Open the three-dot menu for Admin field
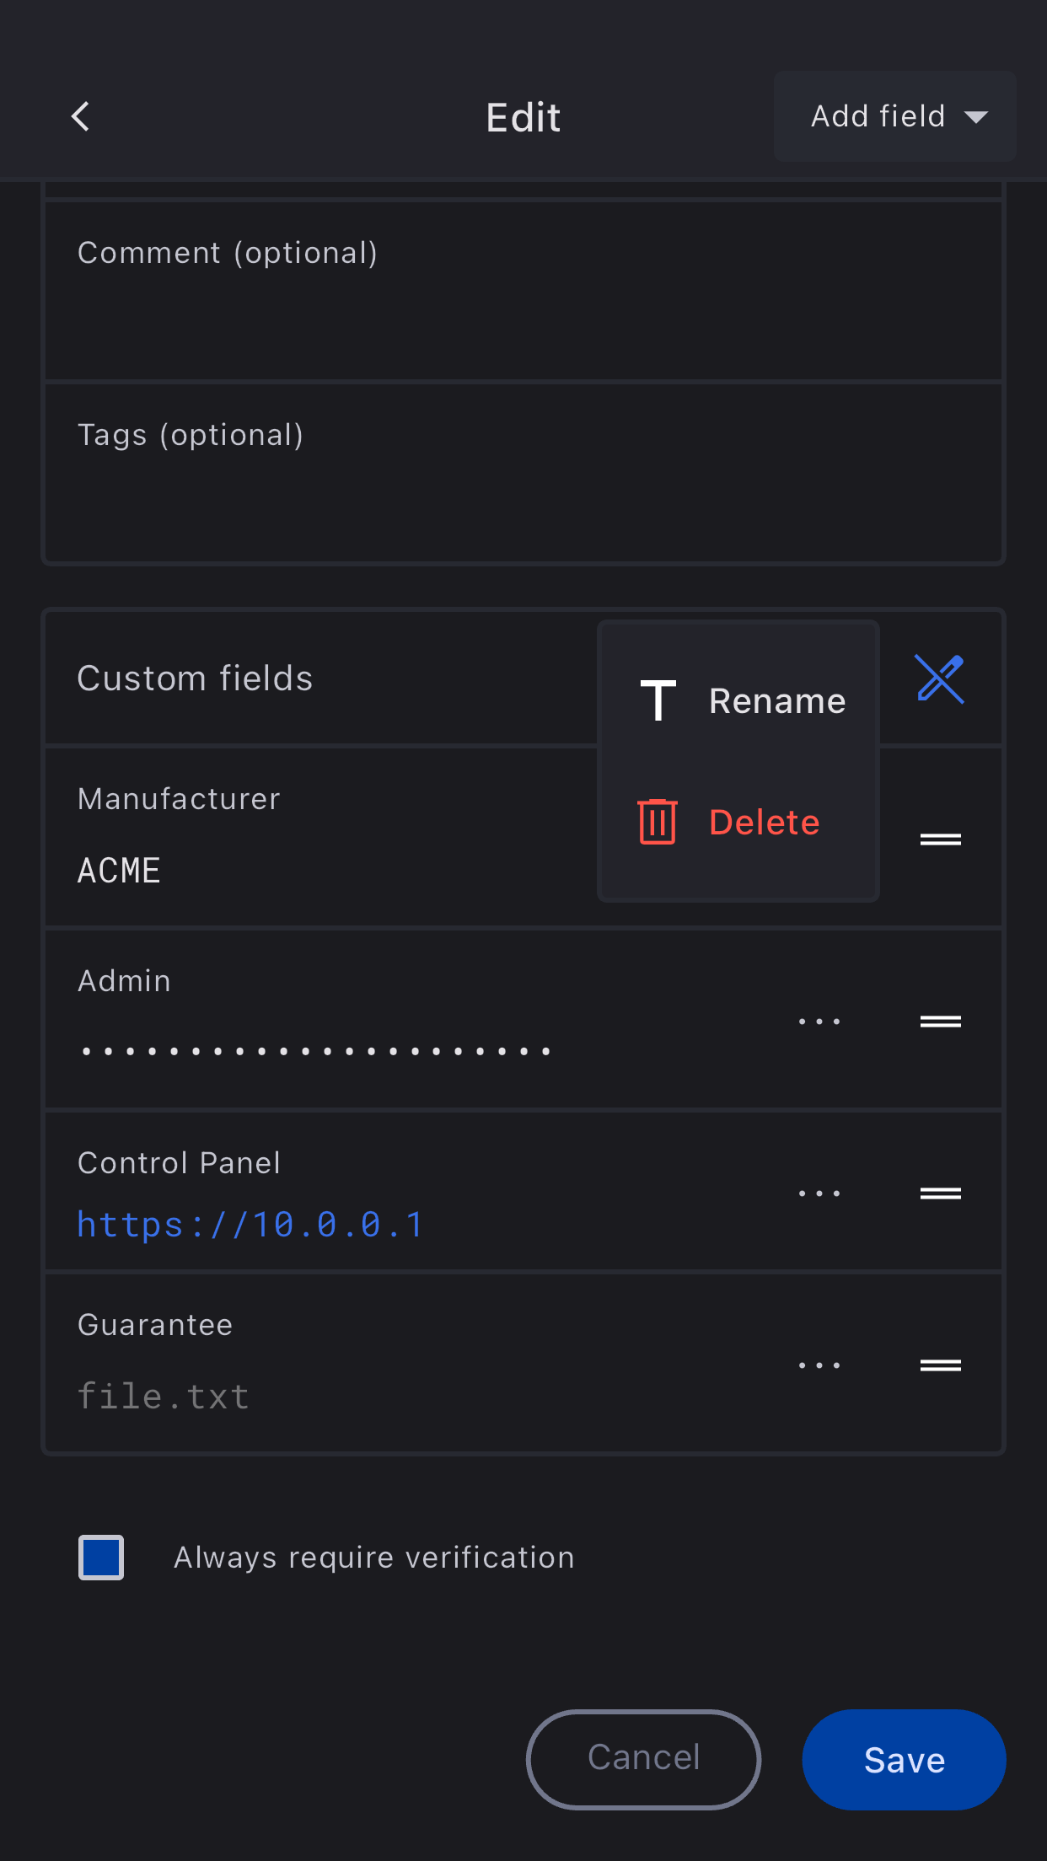This screenshot has height=1861, width=1047. pyautogui.click(x=819, y=1022)
